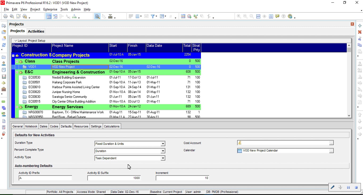
Task: Click the Cut scissors icon in the right command bar
Action: pos(360,38)
